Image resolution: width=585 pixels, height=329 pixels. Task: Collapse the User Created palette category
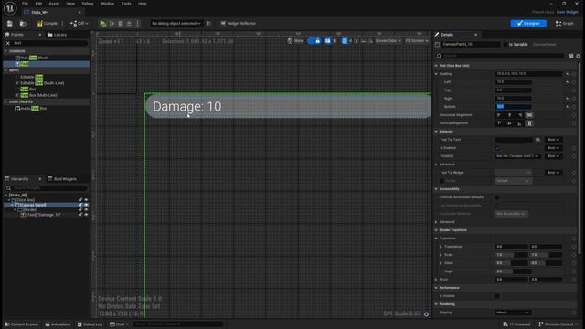click(6, 101)
